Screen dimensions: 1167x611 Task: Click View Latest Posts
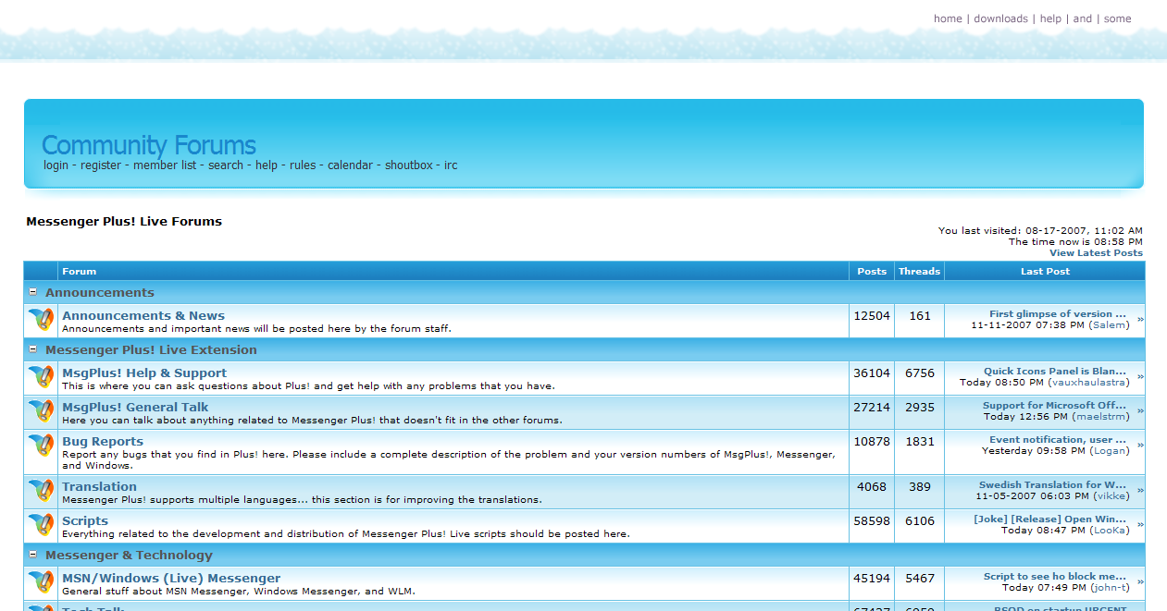pyautogui.click(x=1096, y=253)
